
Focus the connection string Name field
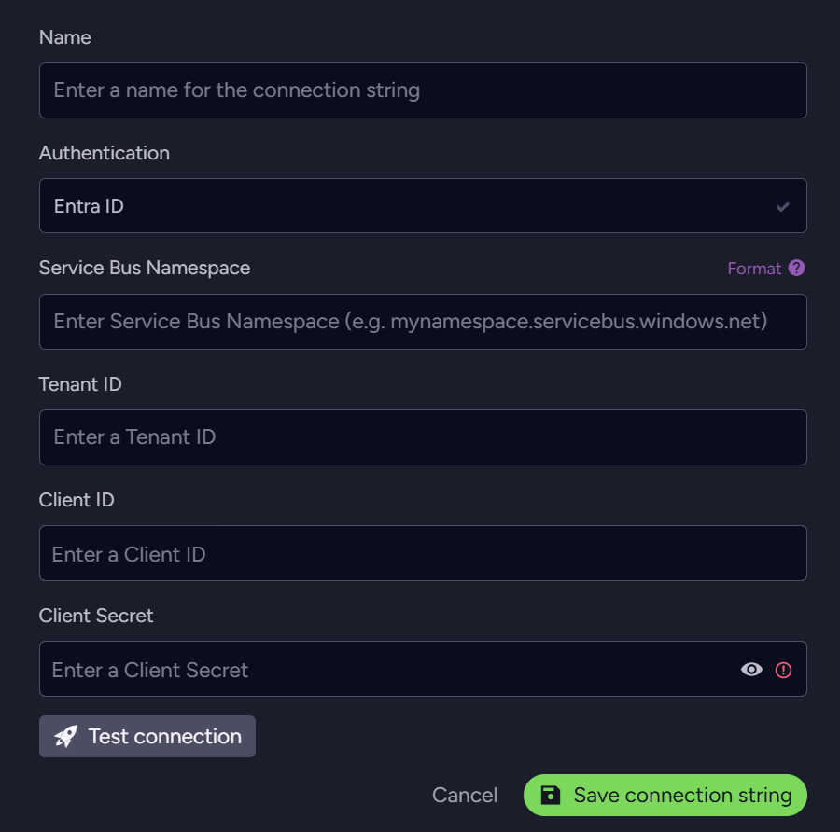tap(423, 90)
